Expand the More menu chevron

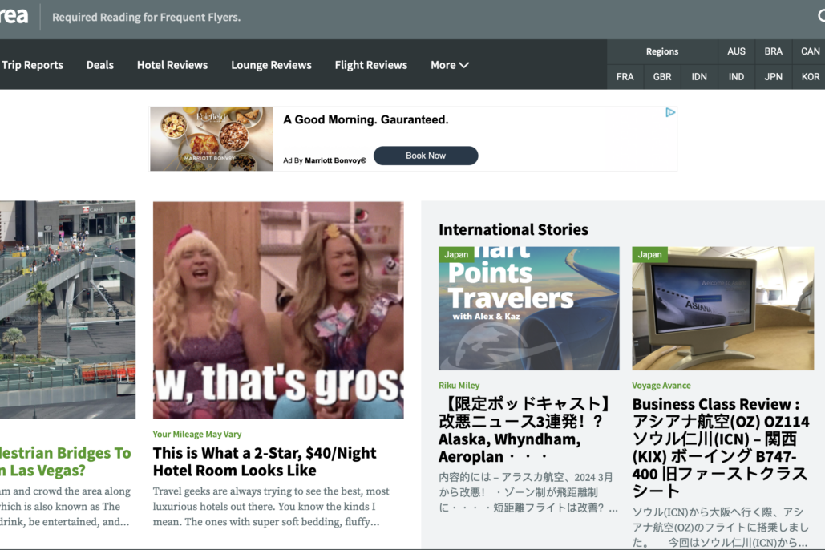(x=463, y=65)
